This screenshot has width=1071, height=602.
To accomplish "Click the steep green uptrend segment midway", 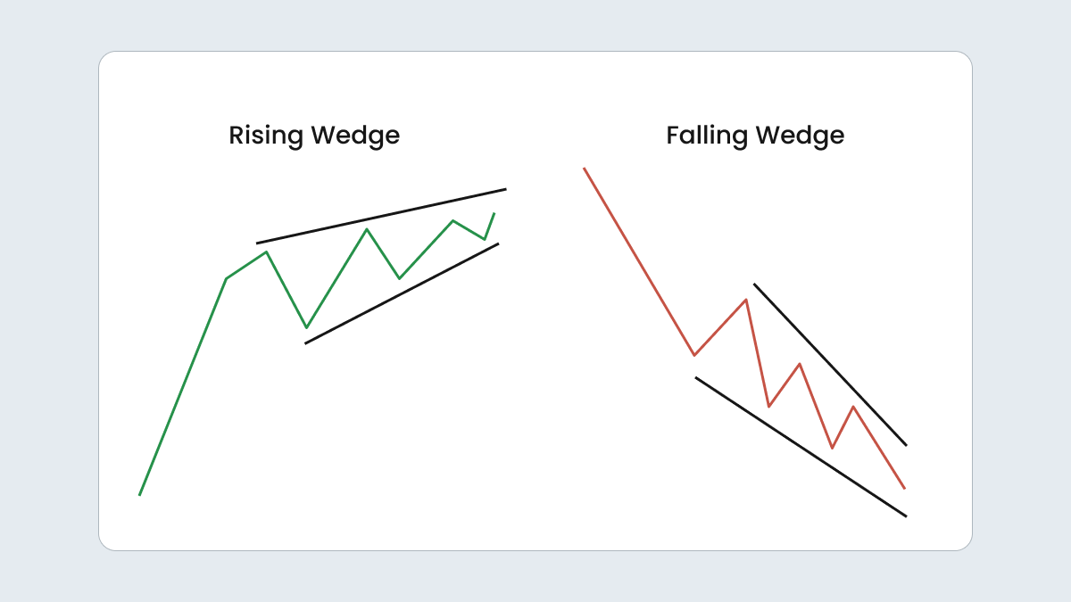I will click(183, 386).
